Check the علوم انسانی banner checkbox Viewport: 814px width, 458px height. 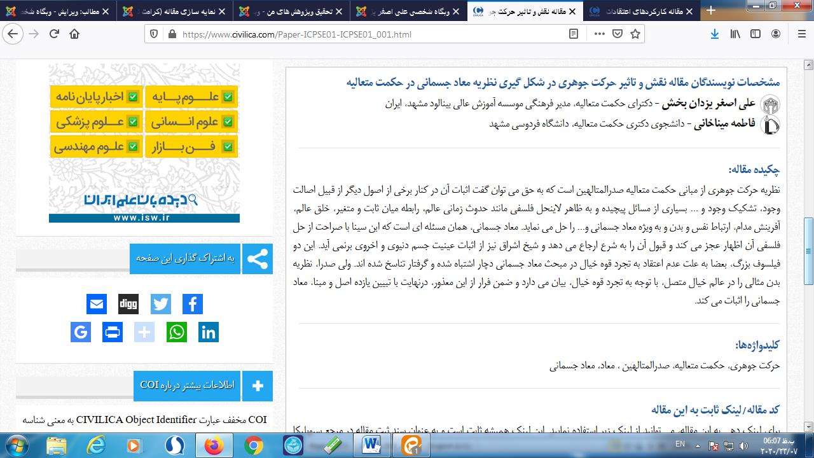click(228, 122)
